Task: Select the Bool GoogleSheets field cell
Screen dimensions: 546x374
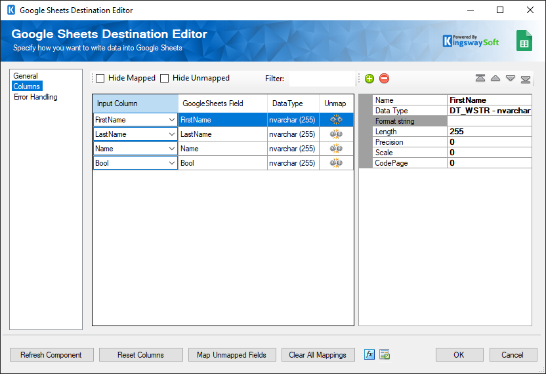Action: point(223,163)
